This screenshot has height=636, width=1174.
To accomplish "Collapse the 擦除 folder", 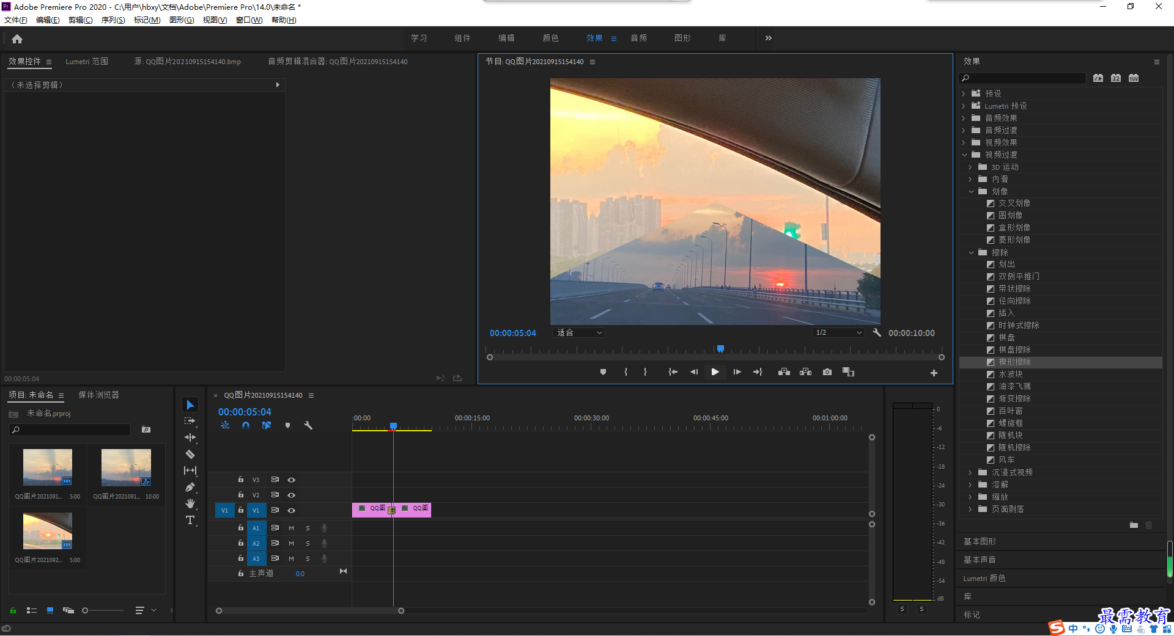I will (971, 252).
